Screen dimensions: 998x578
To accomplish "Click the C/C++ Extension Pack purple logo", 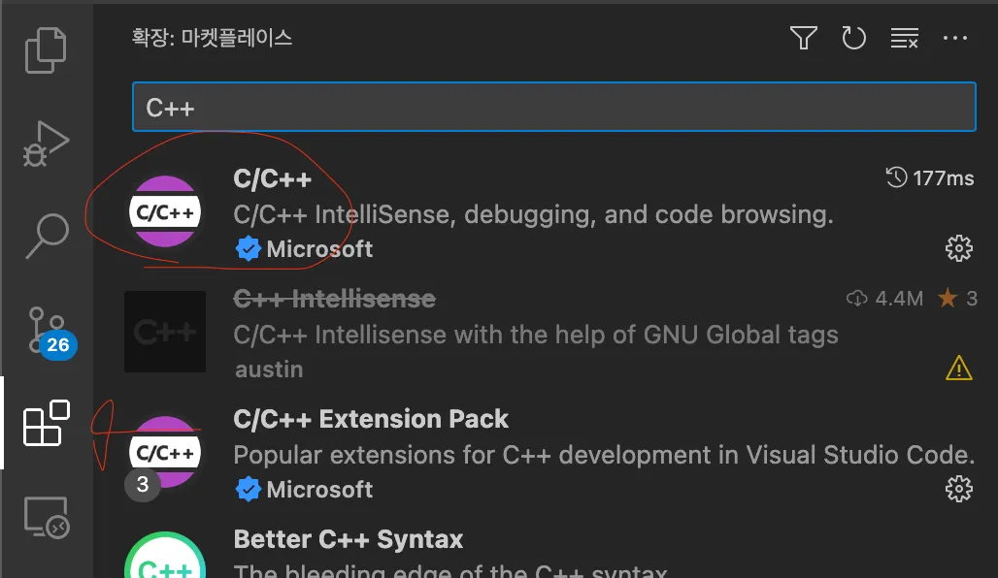I will click(x=165, y=452).
